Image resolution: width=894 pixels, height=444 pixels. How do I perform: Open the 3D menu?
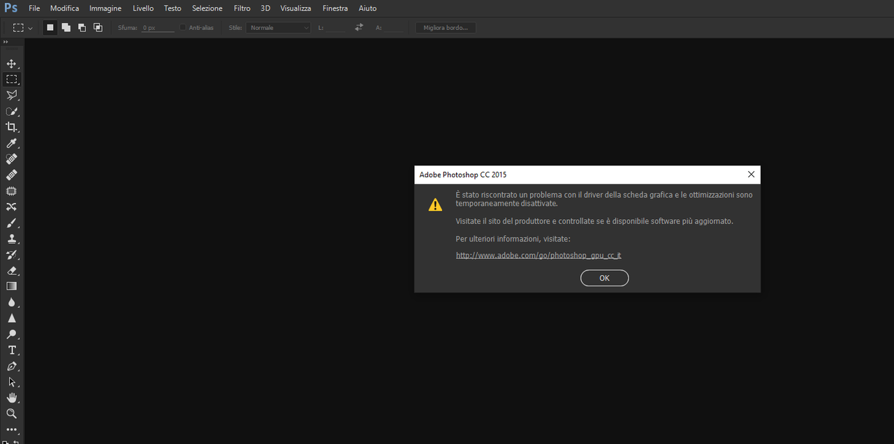click(265, 8)
